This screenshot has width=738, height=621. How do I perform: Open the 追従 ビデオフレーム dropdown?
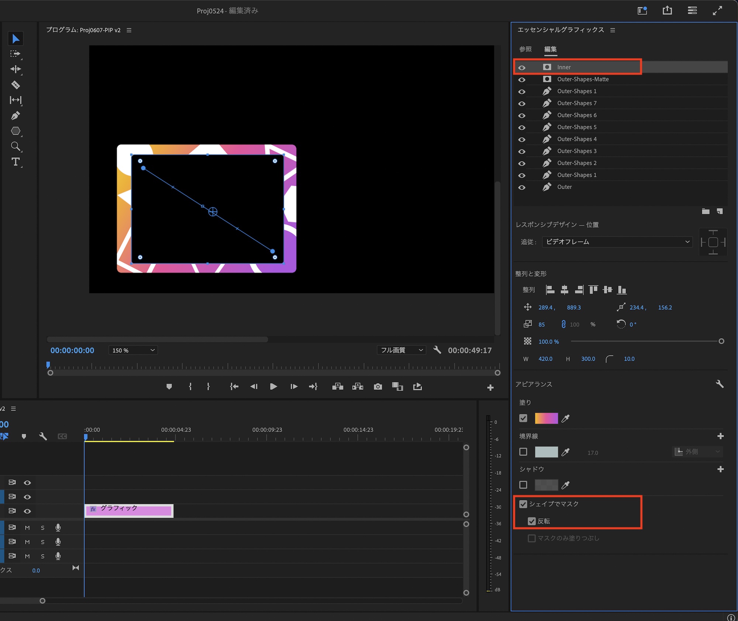pyautogui.click(x=617, y=242)
